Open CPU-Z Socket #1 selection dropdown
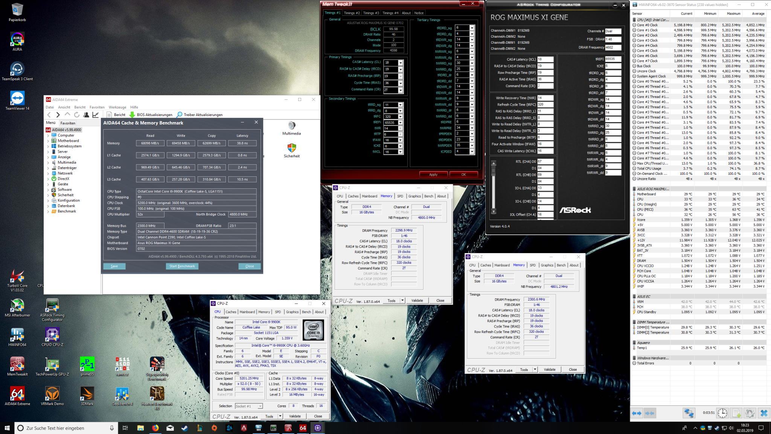Viewport: 771px width, 434px height. pyautogui.click(x=248, y=406)
